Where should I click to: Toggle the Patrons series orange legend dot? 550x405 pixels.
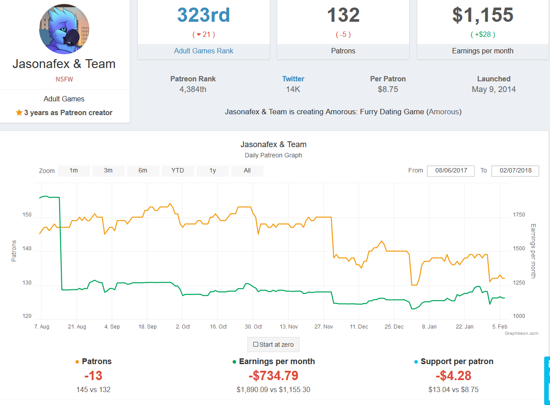click(x=77, y=362)
